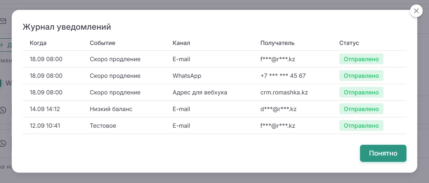Click Отправлено badge in the WhatsApp row

[x=361, y=76]
